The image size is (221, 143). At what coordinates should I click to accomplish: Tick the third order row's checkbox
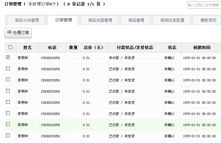(8, 80)
